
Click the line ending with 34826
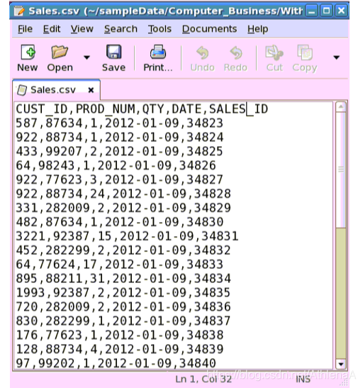point(116,165)
